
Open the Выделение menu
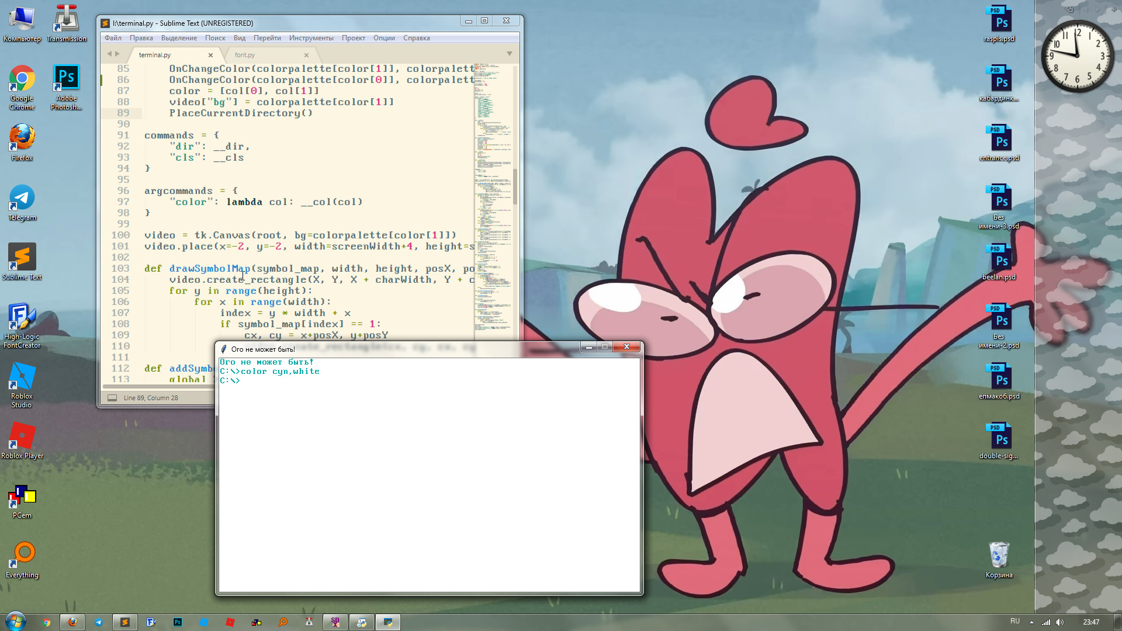tap(179, 38)
